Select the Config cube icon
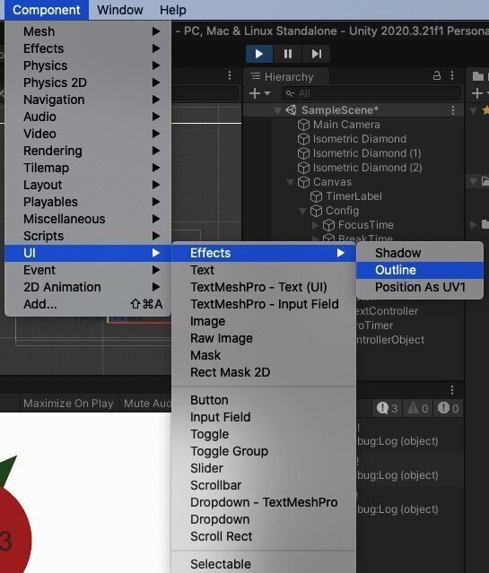 316,211
